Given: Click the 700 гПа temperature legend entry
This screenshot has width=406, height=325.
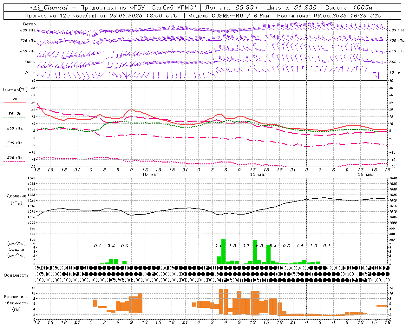Looking at the screenshot, I should pyautogui.click(x=15, y=143).
